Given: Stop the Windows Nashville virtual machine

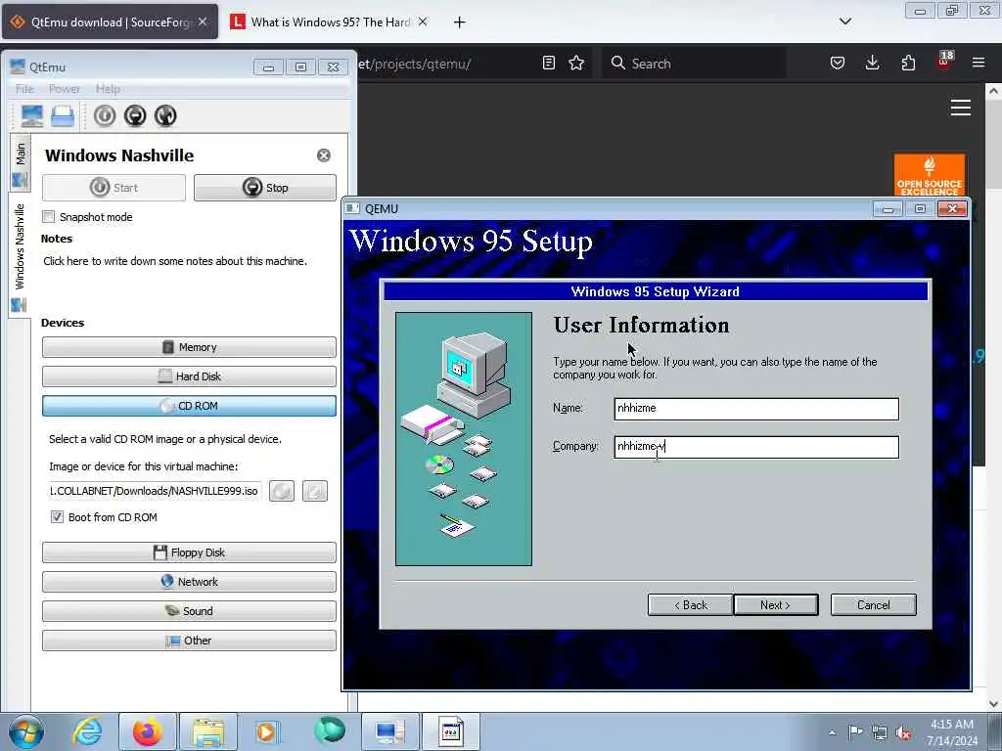Looking at the screenshot, I should 265,188.
